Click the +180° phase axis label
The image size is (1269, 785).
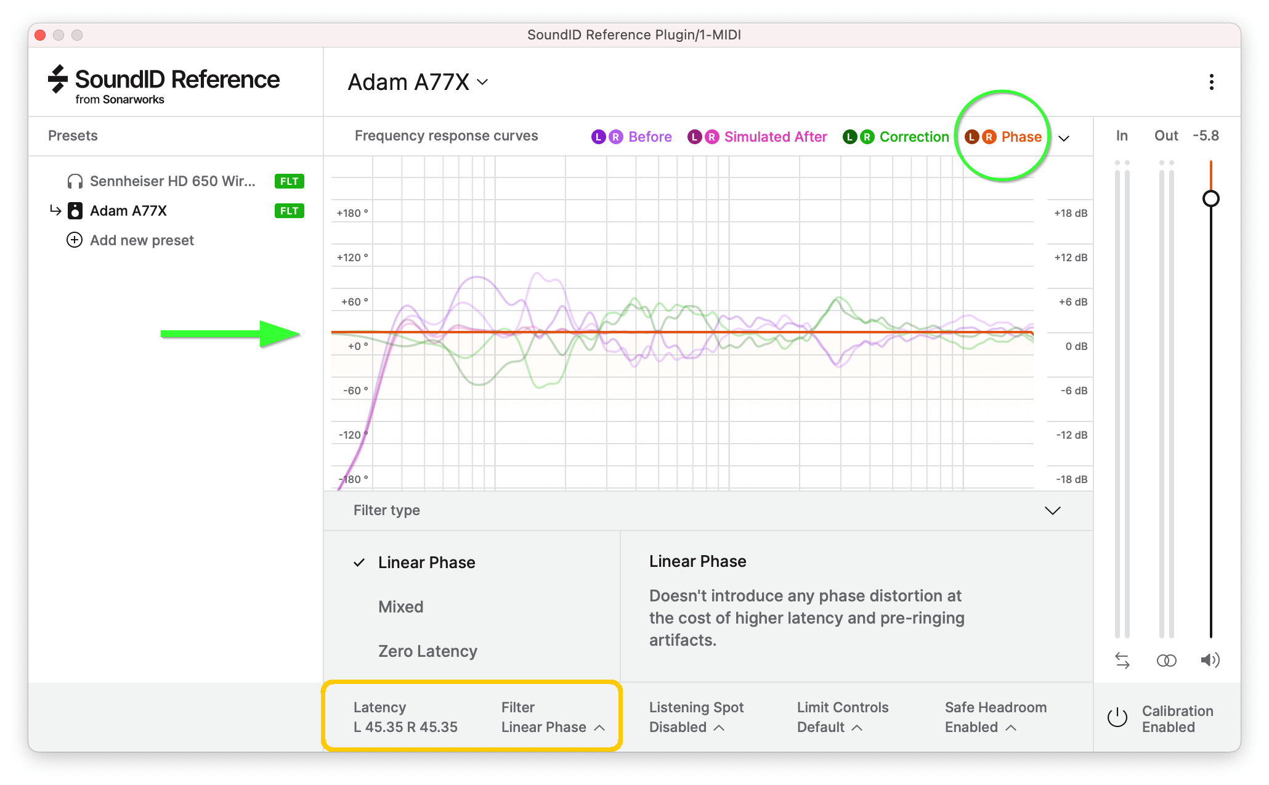[352, 213]
